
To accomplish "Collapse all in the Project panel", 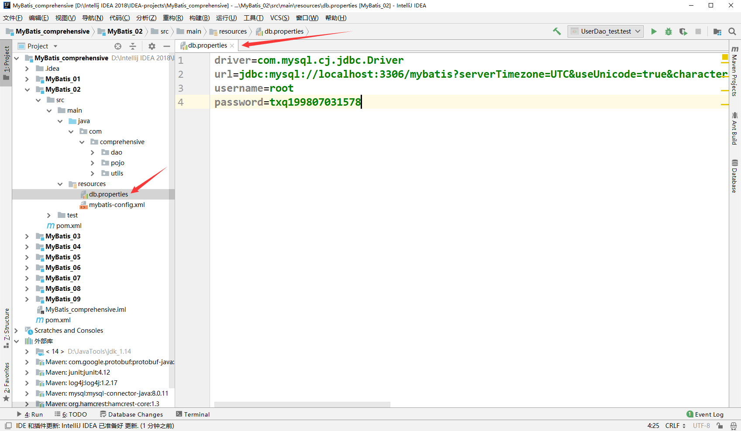I will [133, 46].
